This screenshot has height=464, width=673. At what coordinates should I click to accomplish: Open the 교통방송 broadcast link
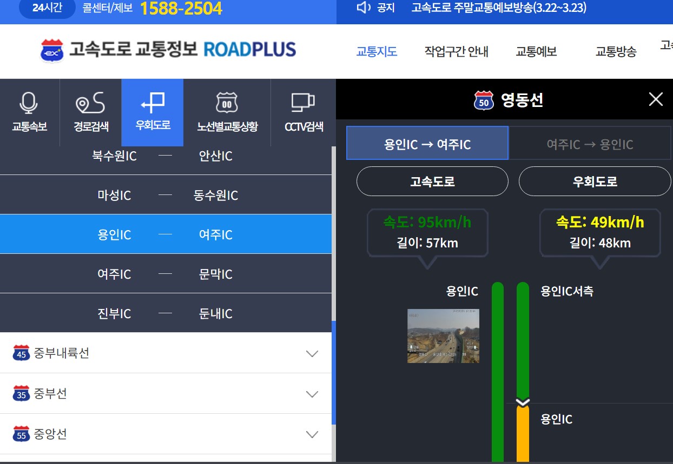pos(616,51)
